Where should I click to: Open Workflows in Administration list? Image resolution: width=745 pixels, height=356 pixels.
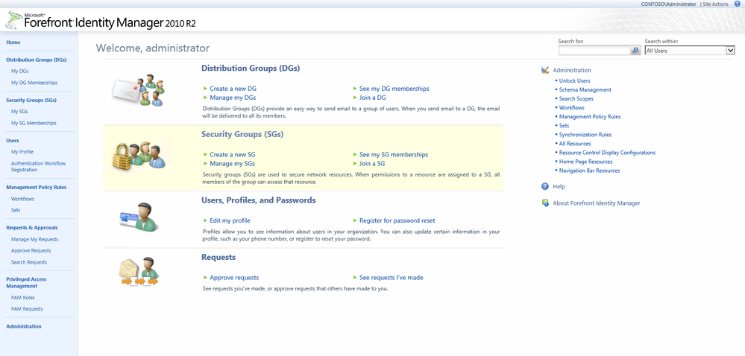tap(571, 108)
